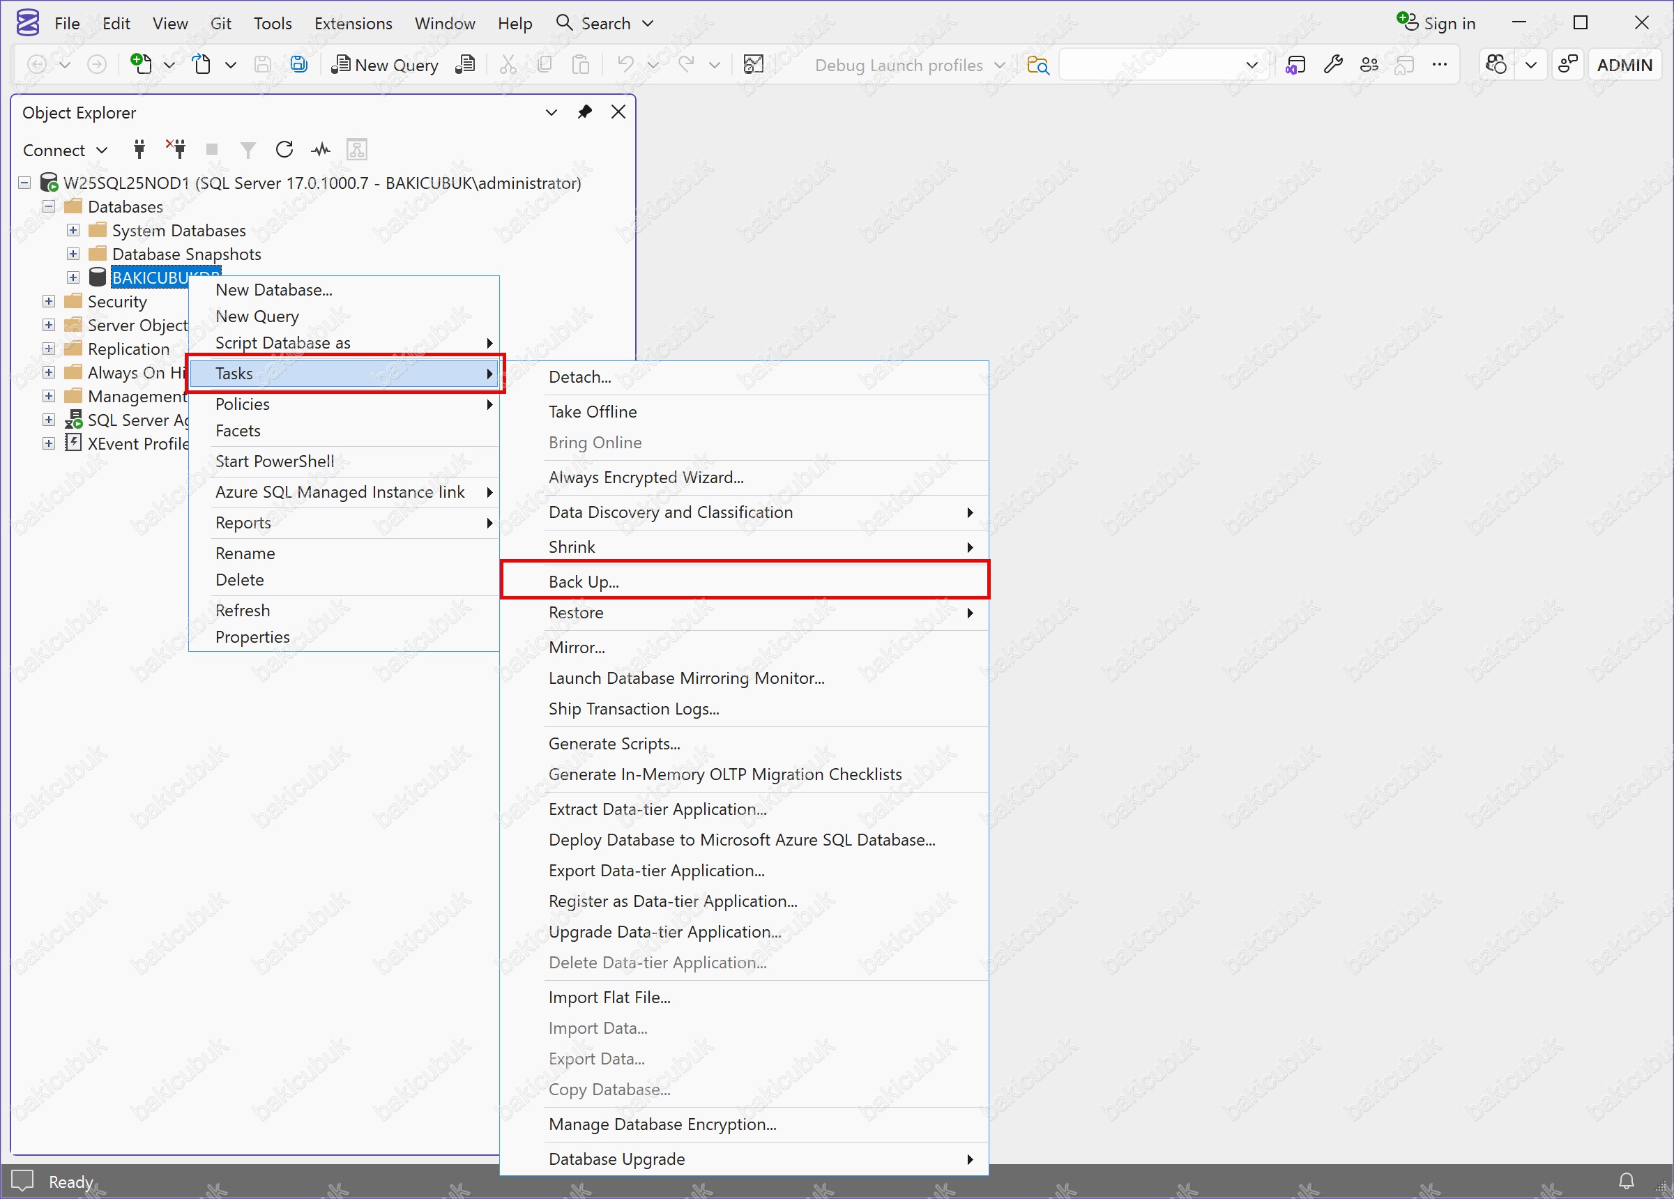The height and width of the screenshot is (1199, 1674).
Task: Open the Connect dropdown in Object Explorer
Action: coord(65,150)
